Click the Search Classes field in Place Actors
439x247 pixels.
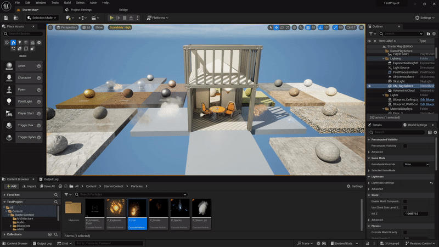(24, 33)
